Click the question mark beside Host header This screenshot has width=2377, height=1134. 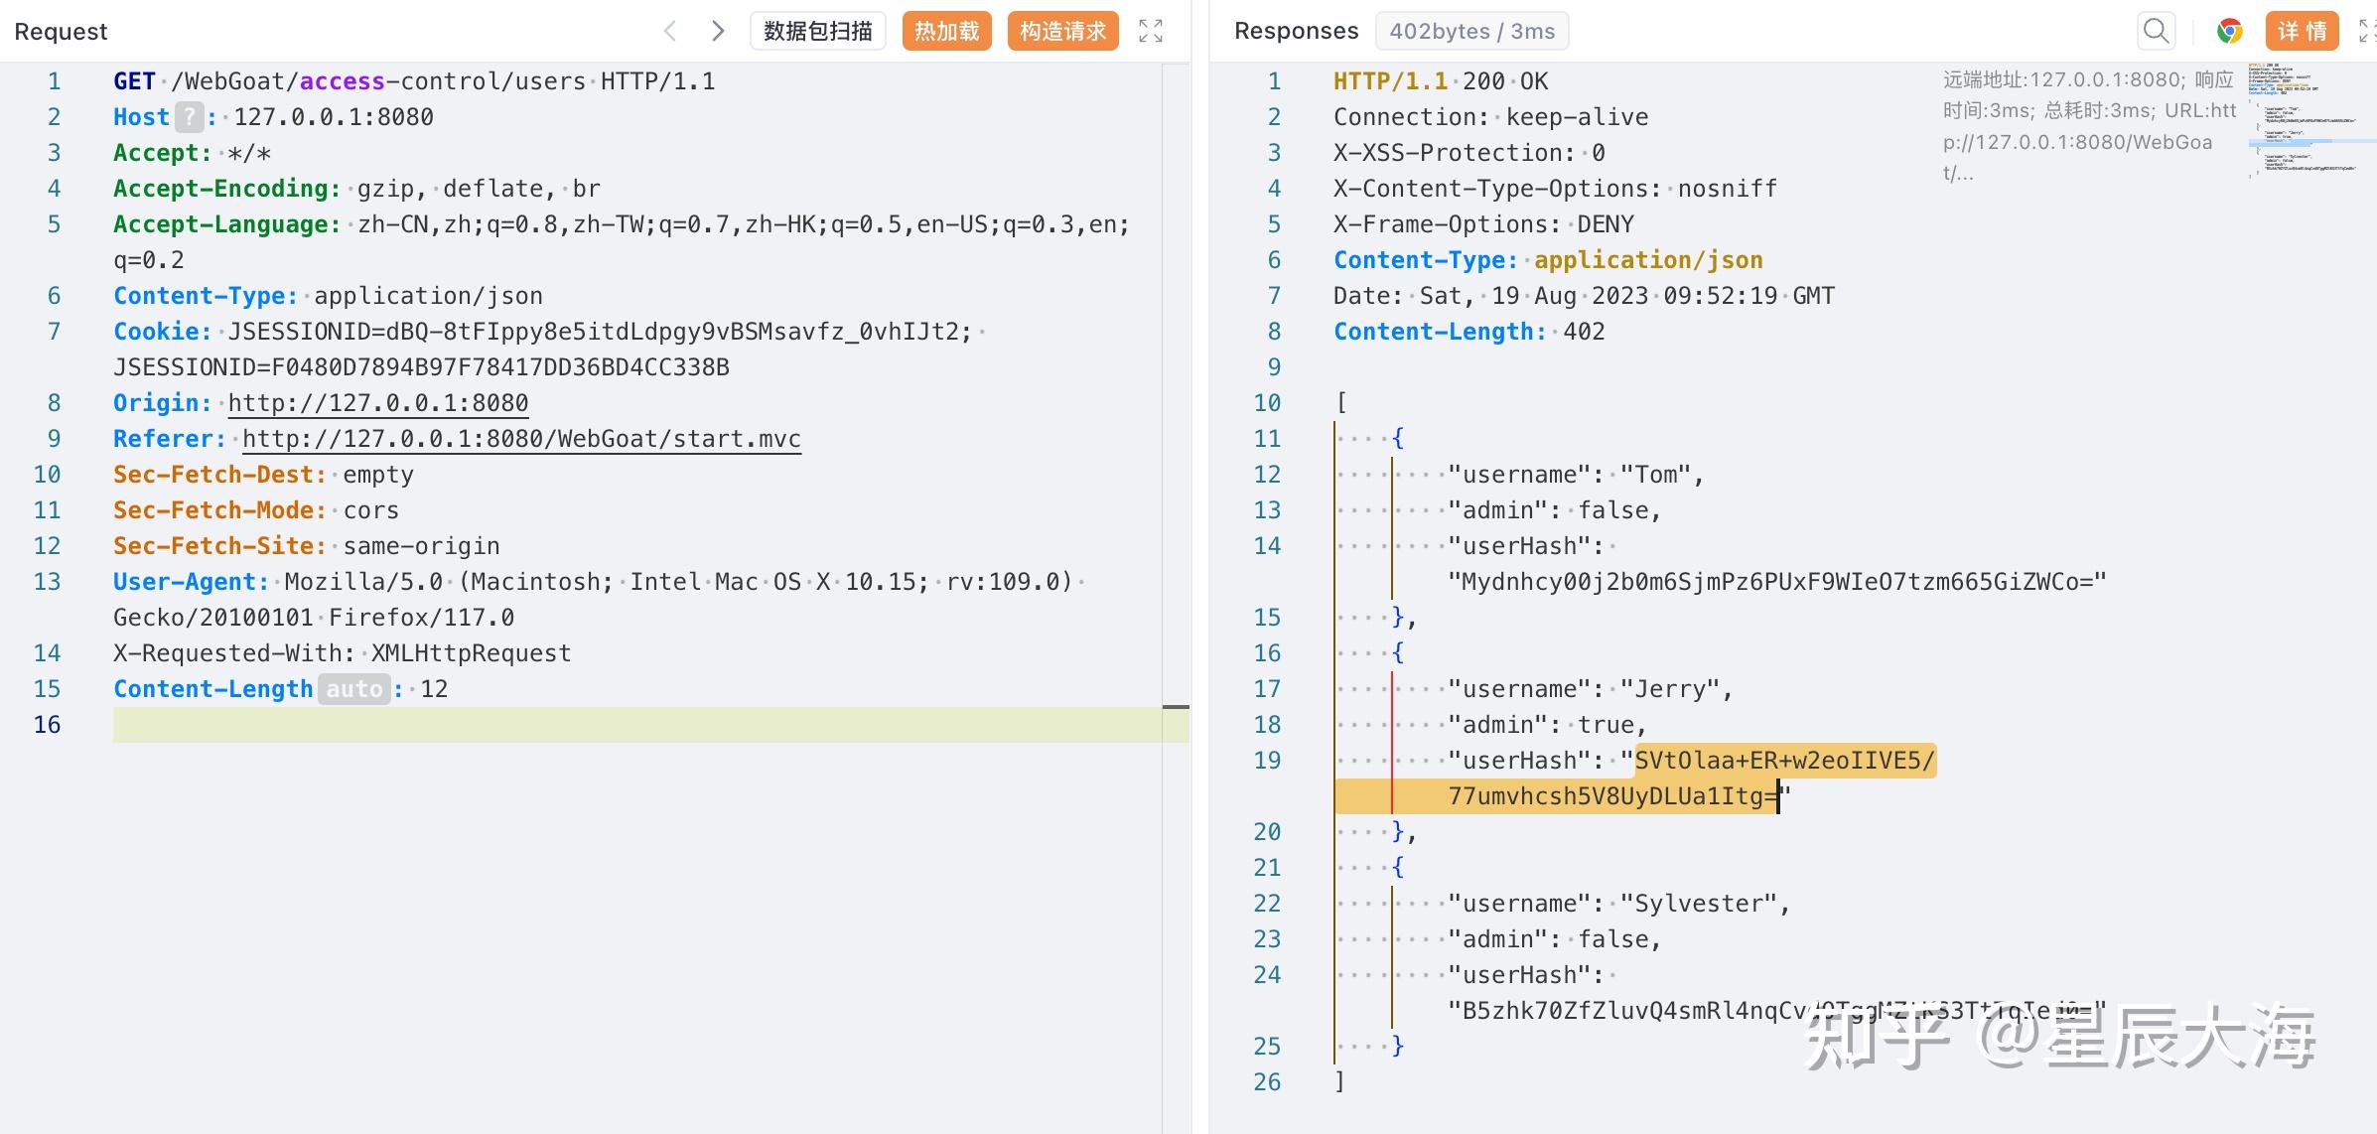coord(189,117)
